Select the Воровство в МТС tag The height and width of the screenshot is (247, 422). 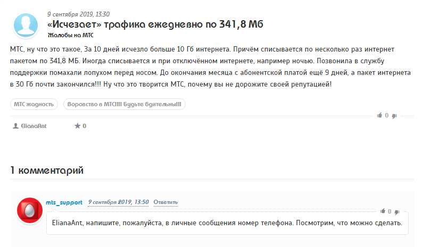coord(125,104)
